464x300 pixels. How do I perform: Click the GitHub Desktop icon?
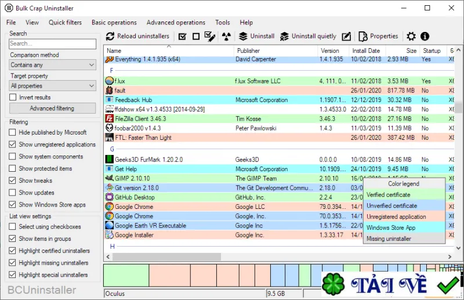point(110,197)
